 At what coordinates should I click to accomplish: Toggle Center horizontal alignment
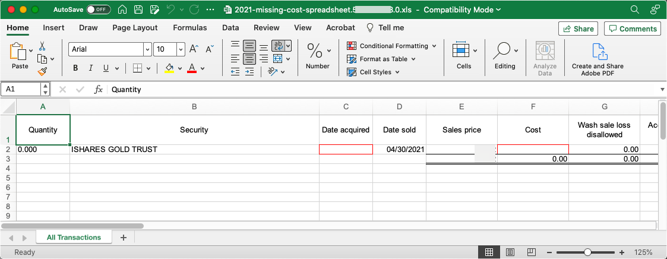pyautogui.click(x=249, y=58)
